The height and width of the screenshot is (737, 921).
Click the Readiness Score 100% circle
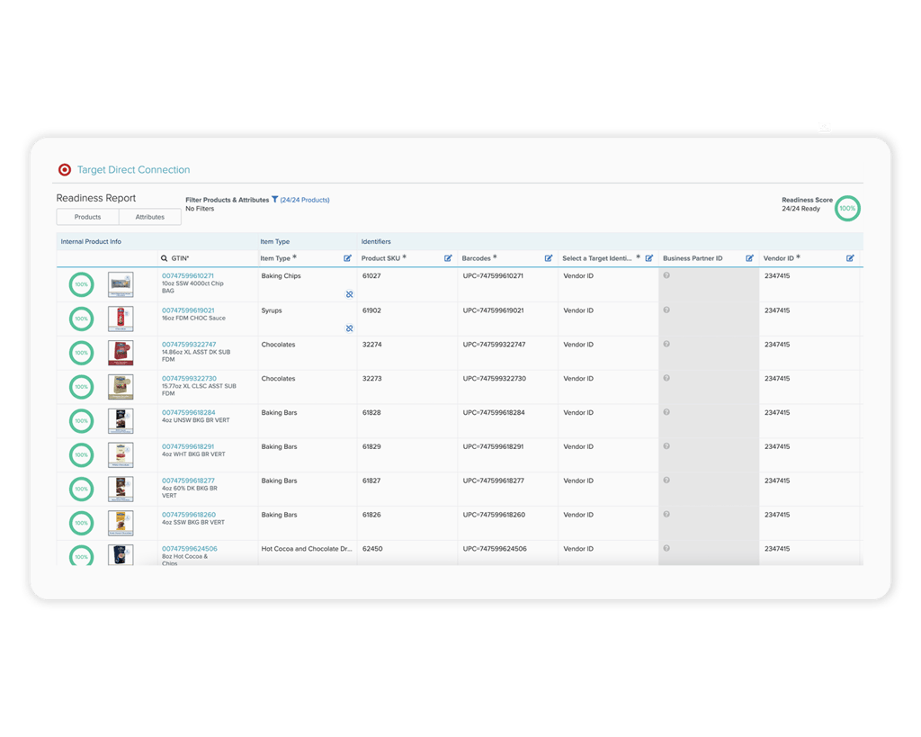tap(847, 208)
